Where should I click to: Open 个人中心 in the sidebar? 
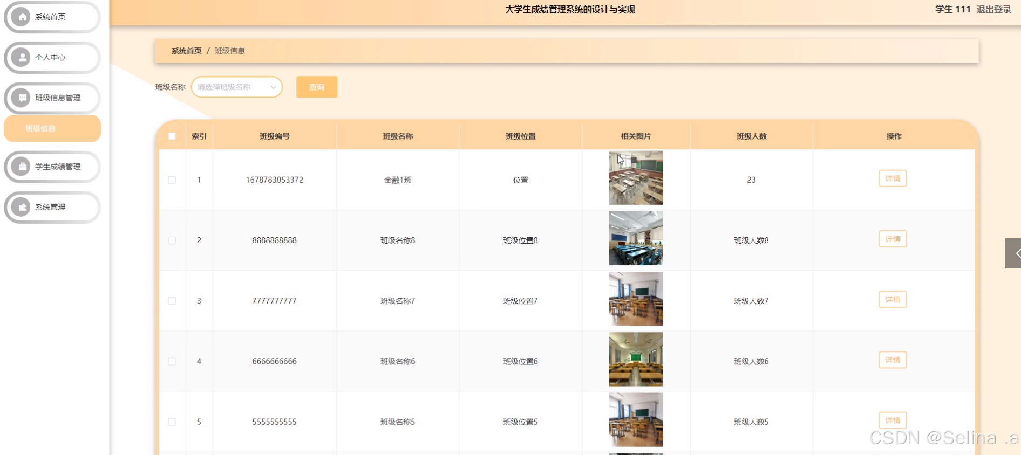52,58
